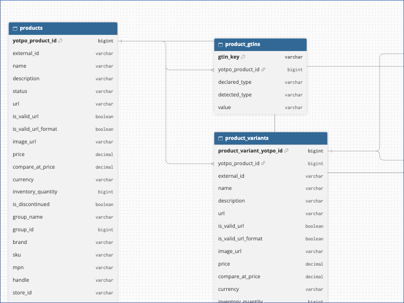Select the decimal type of products price
The height and width of the screenshot is (303, 404).
105,155
